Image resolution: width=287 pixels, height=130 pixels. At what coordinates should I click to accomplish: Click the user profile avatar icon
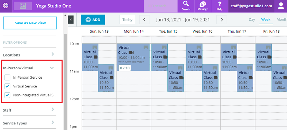280,6
